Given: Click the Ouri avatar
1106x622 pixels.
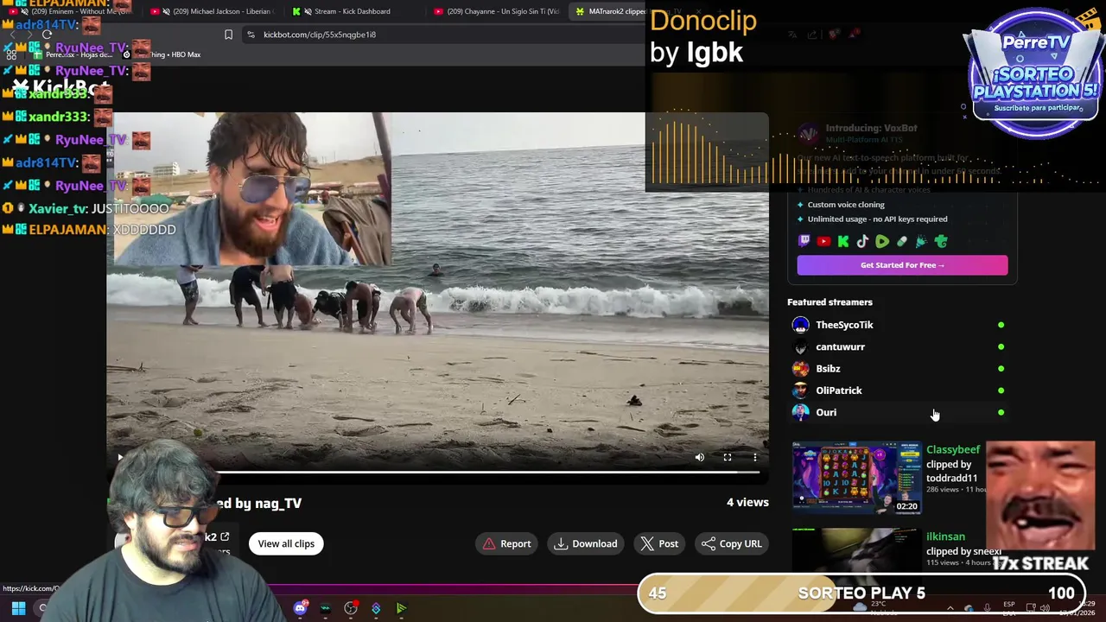Looking at the screenshot, I should click(800, 412).
